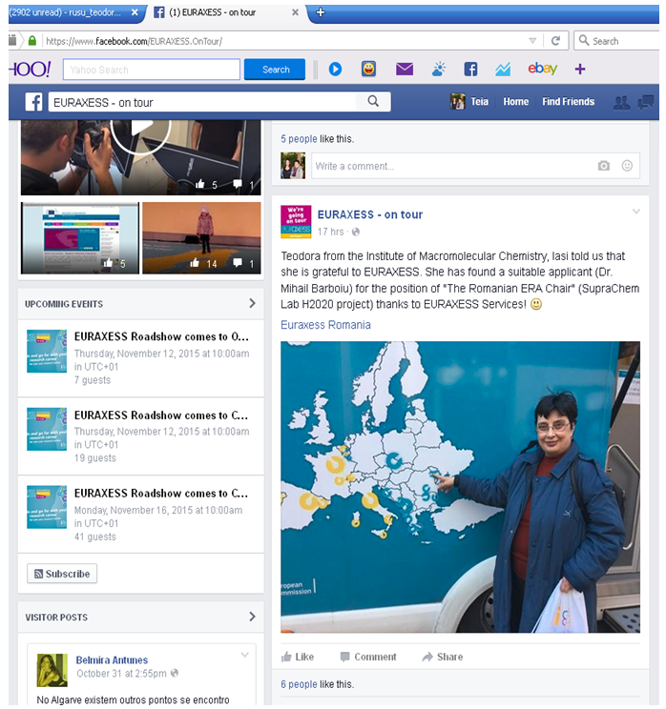Click the 6 people like this link
The width and height of the screenshot is (666, 709).
[299, 684]
